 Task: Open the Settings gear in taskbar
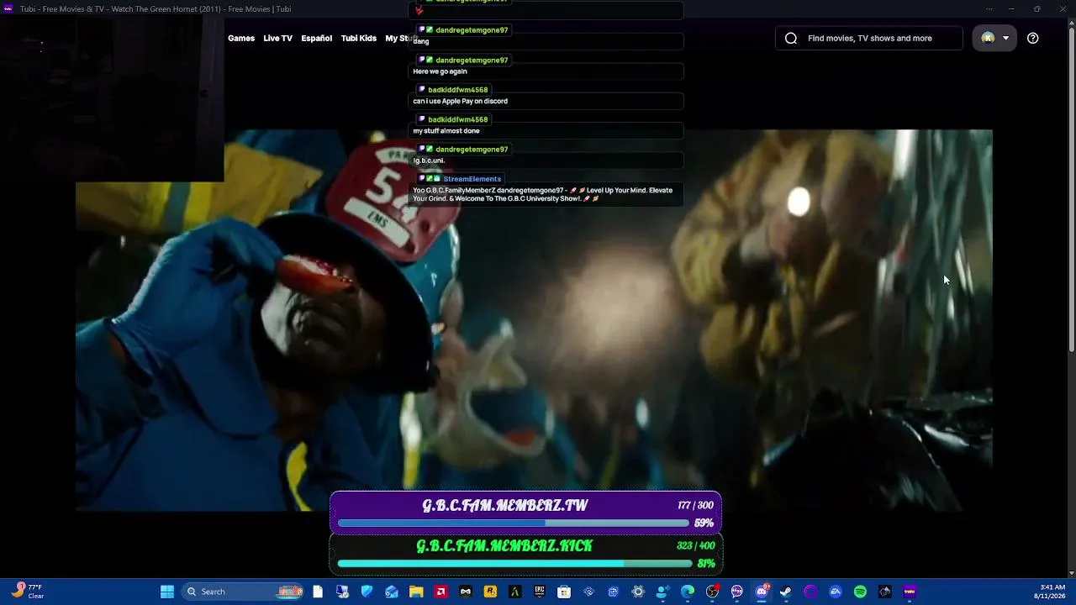coord(638,592)
